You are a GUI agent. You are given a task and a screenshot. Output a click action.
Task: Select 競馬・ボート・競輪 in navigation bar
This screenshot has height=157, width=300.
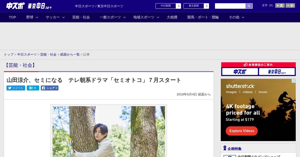tap(203, 17)
